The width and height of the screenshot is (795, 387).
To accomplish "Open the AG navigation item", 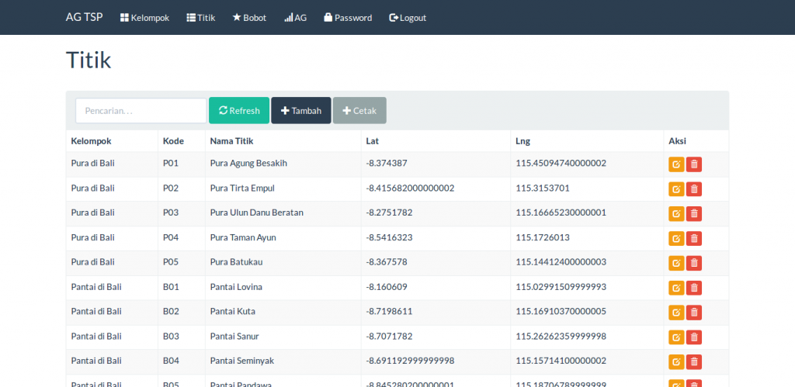I will coord(295,18).
